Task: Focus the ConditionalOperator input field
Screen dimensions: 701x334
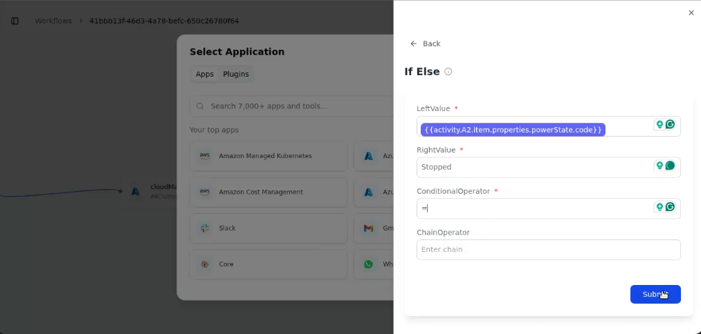Action: [549, 208]
